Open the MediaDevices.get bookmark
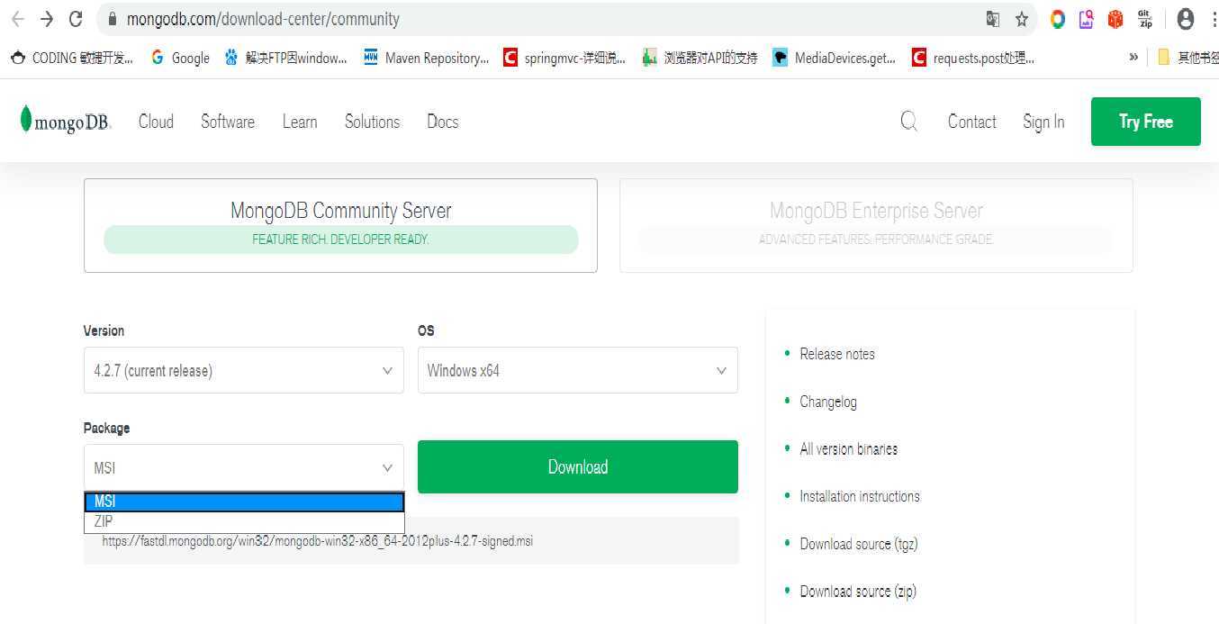This screenshot has width=1219, height=624. pyautogui.click(x=835, y=58)
